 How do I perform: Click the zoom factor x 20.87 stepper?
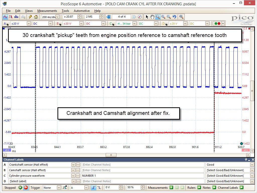(79, 17)
